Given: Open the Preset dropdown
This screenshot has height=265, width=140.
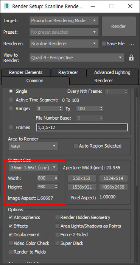Looking at the screenshot, I should (x=64, y=32).
